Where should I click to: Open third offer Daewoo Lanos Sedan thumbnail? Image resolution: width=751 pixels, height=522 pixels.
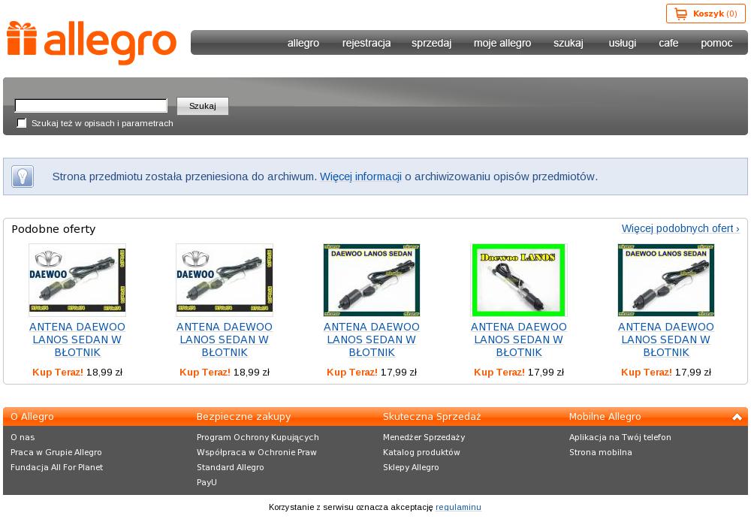372,279
